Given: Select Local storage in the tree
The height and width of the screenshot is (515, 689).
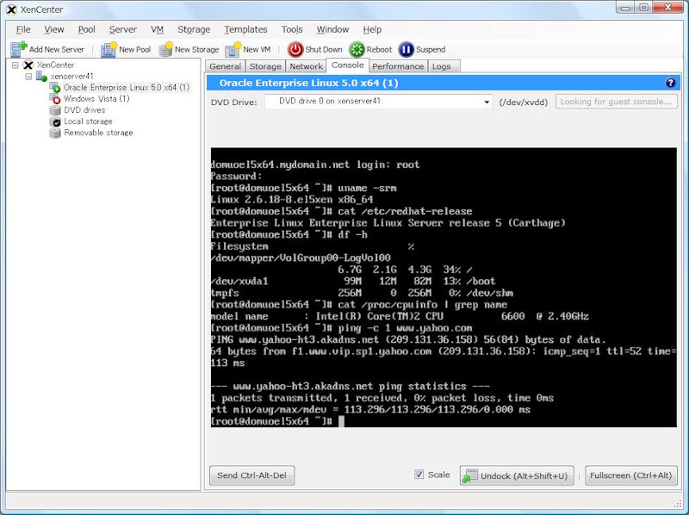Looking at the screenshot, I should tap(88, 121).
